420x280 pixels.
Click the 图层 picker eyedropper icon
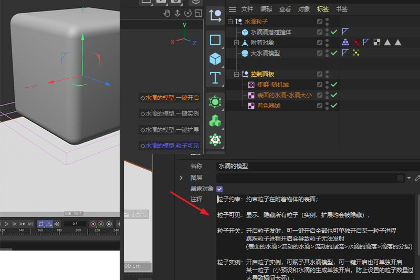[x=417, y=178]
